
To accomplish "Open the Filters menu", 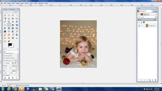I will (36, 3).
